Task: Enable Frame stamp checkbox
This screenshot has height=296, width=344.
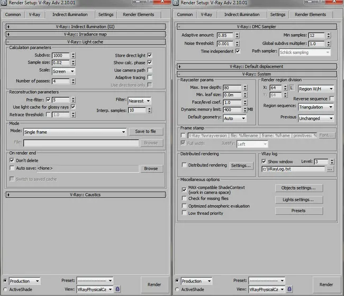Action: point(183,135)
